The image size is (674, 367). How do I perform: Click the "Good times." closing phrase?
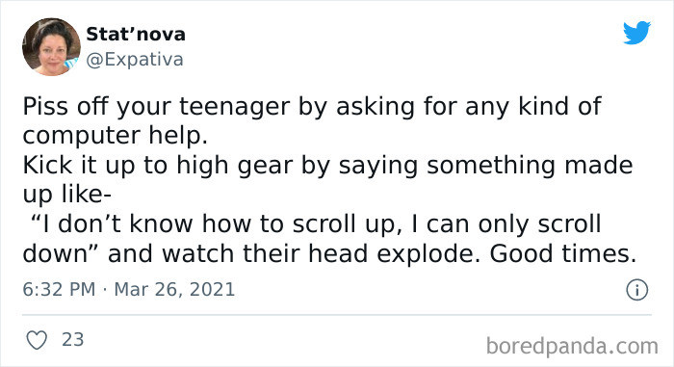(563, 254)
